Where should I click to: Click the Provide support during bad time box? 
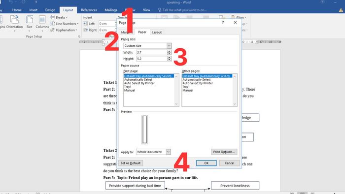pos(135,186)
